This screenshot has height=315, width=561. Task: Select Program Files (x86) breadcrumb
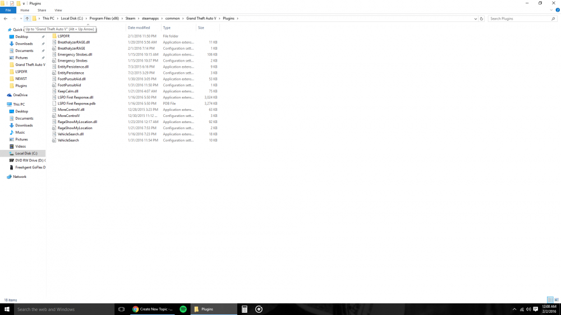(104, 18)
